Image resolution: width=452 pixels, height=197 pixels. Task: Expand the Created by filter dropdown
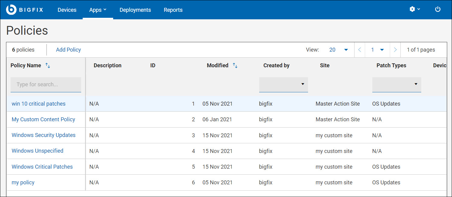point(283,84)
